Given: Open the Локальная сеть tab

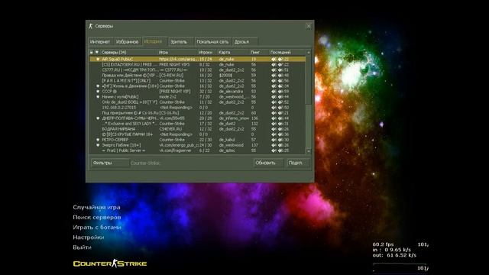Looking at the screenshot, I should point(212,42).
